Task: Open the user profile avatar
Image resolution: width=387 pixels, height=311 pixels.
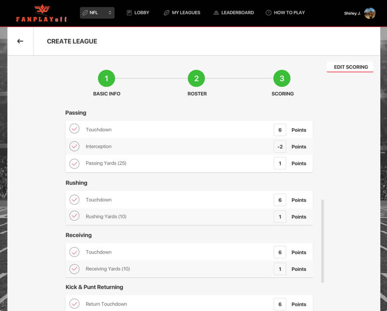Action: click(x=370, y=14)
